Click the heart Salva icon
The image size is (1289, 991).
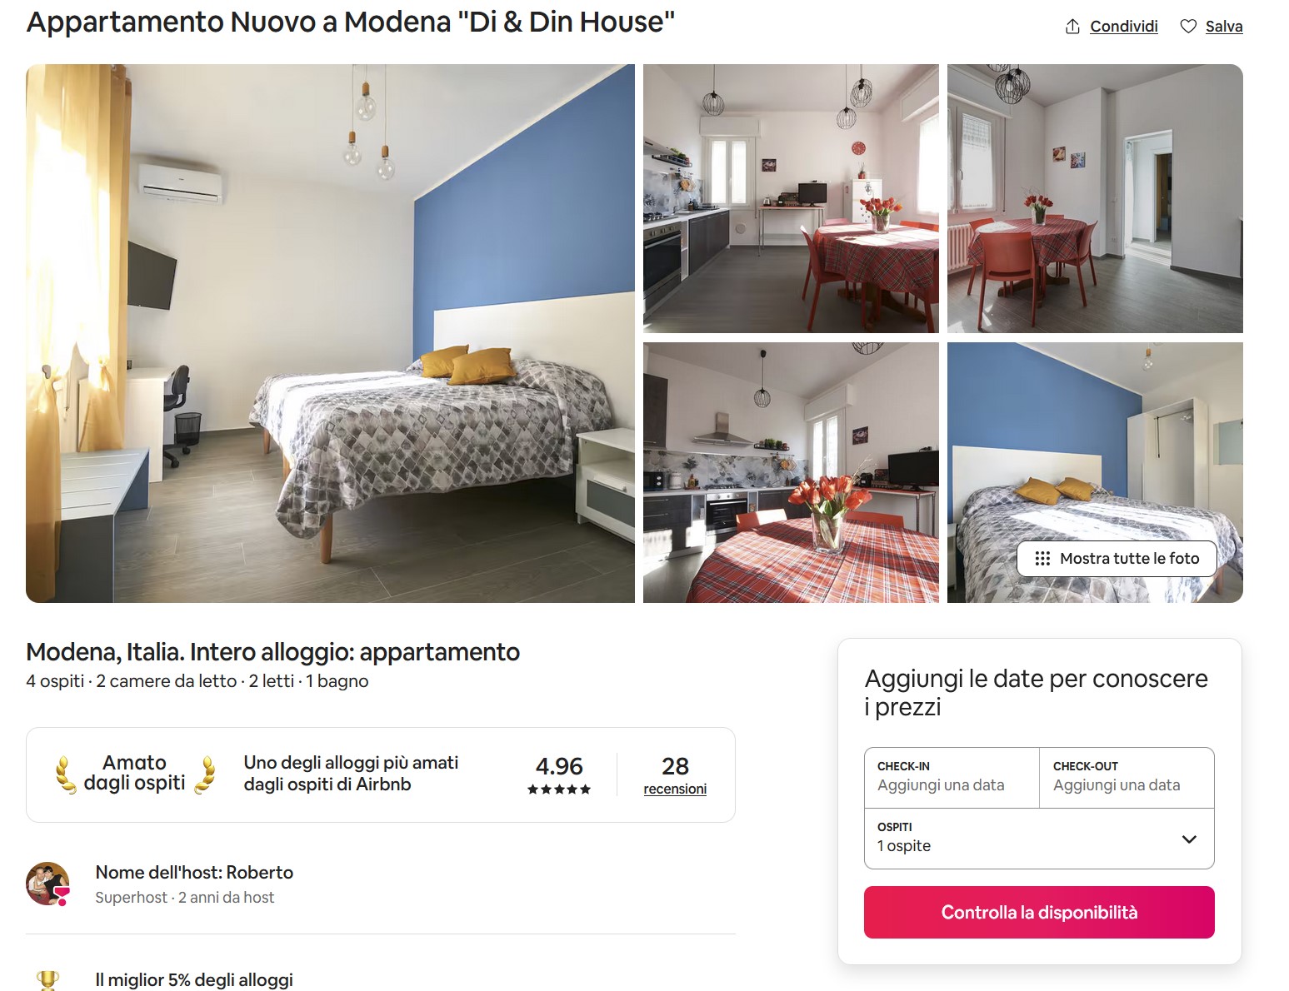coord(1188,27)
